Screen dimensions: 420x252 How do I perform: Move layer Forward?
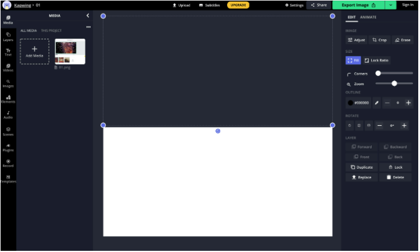362,147
